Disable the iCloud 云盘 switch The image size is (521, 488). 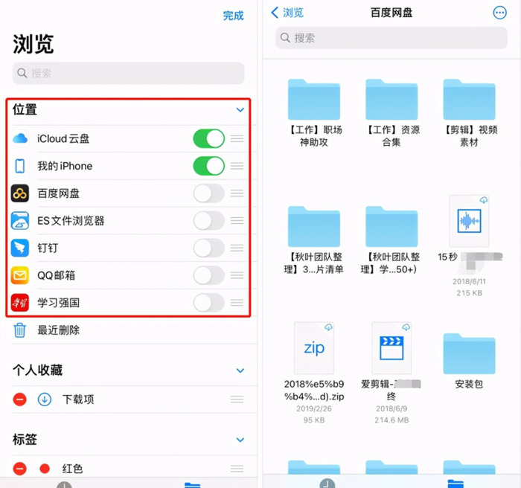pyautogui.click(x=209, y=138)
